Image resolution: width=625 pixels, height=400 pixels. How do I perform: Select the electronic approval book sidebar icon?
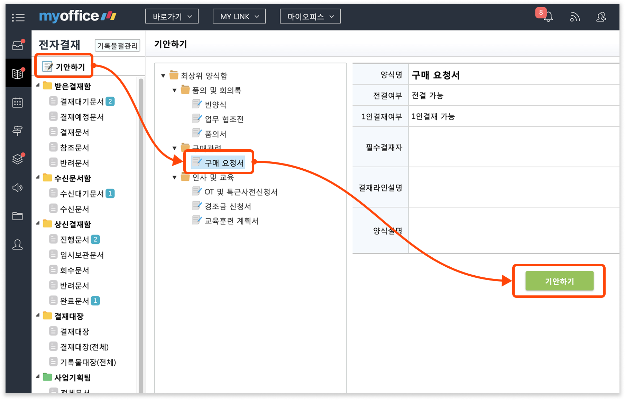pos(18,73)
